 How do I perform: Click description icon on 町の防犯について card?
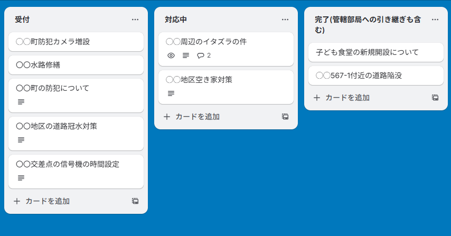(x=21, y=102)
